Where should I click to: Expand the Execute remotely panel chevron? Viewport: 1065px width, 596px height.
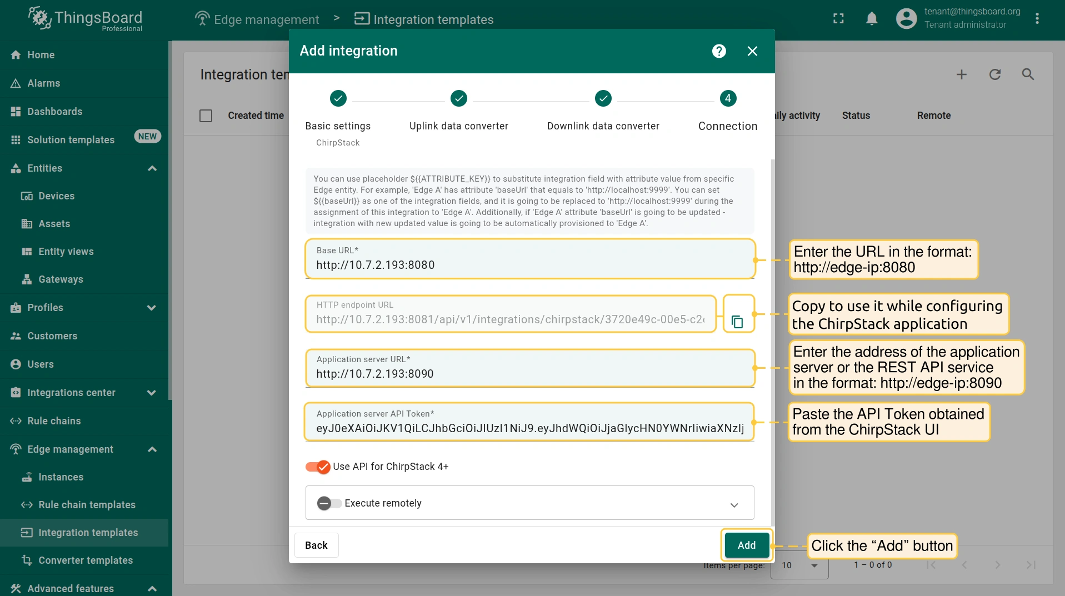tap(734, 505)
